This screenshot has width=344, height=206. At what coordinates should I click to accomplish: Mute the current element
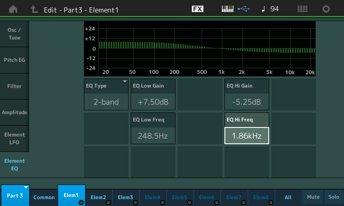313,197
